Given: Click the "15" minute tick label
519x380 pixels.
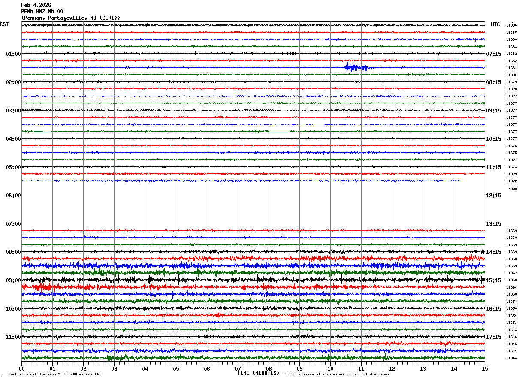Looking at the screenshot, I should 485,368.
